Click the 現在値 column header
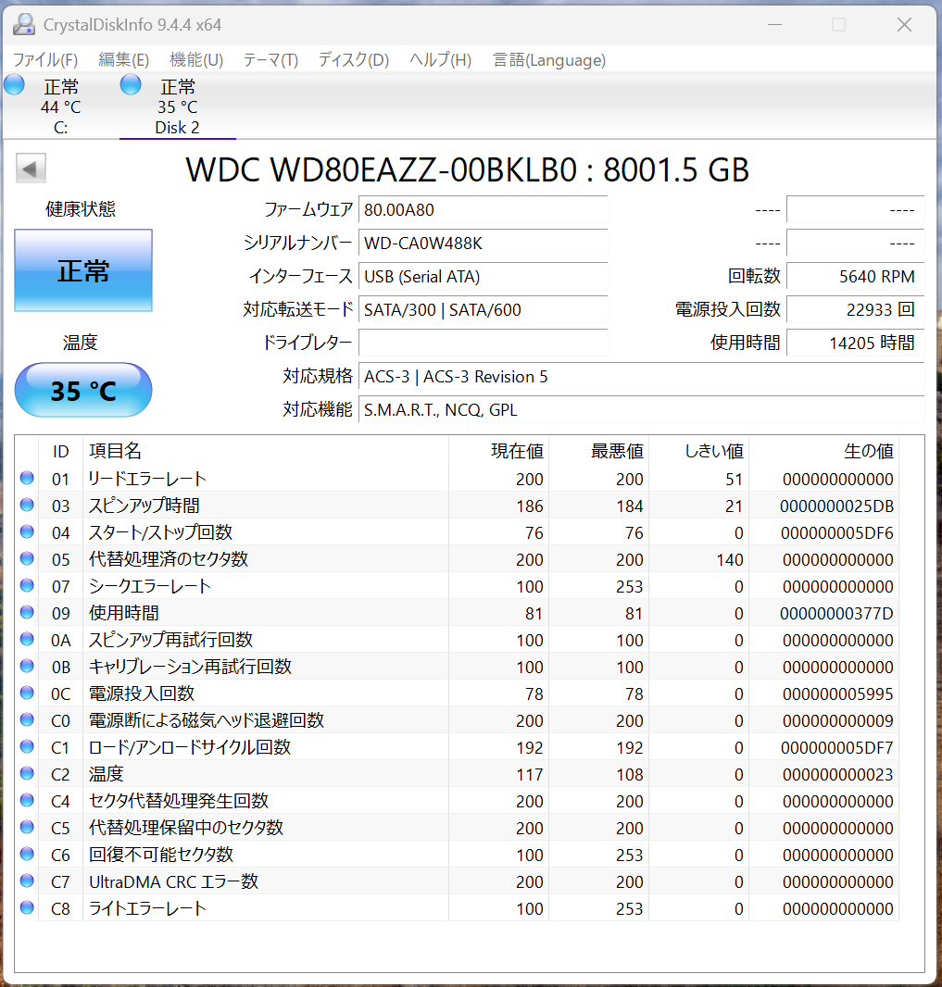The width and height of the screenshot is (942, 987). [x=498, y=451]
